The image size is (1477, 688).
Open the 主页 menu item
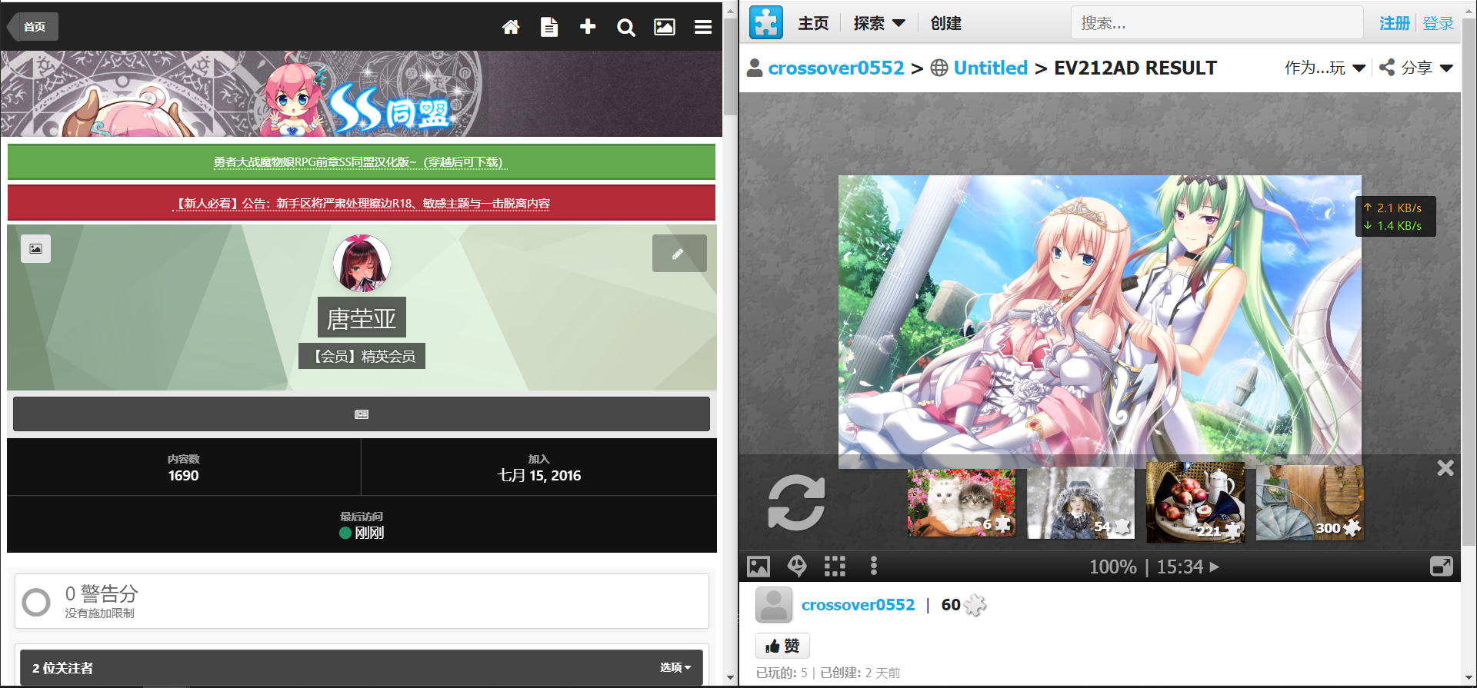813,23
